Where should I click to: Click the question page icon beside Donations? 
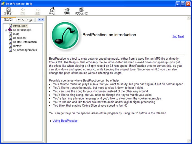[10, 38]
